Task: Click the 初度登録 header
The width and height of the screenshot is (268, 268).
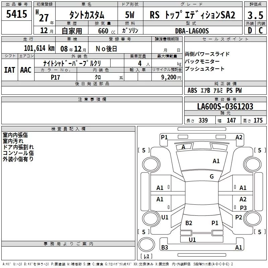Action: tap(45, 4)
